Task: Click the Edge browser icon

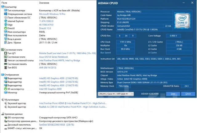Action: (x=6, y=25)
